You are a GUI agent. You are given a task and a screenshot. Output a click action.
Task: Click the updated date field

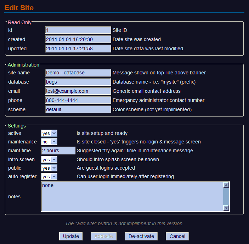pyautogui.click(x=78, y=49)
